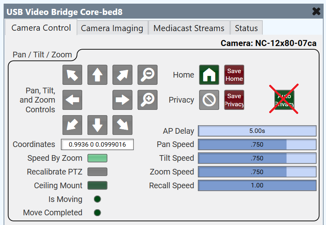Pan camera left with the left arrow
Screen dimensions: 326x225
pos(73,100)
